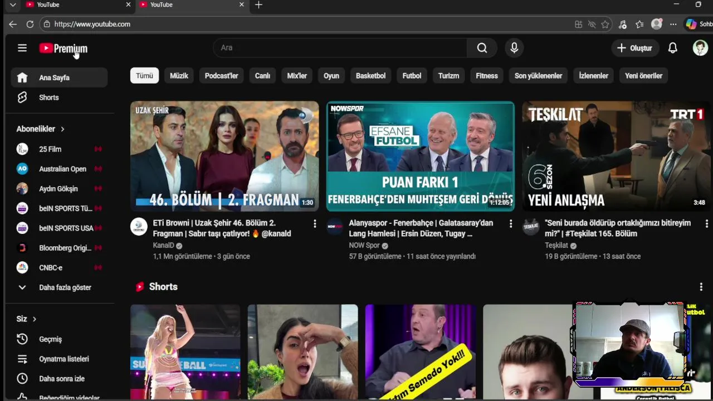Select the Basketbol filter chip
The width and height of the screenshot is (713, 401).
pyautogui.click(x=370, y=76)
